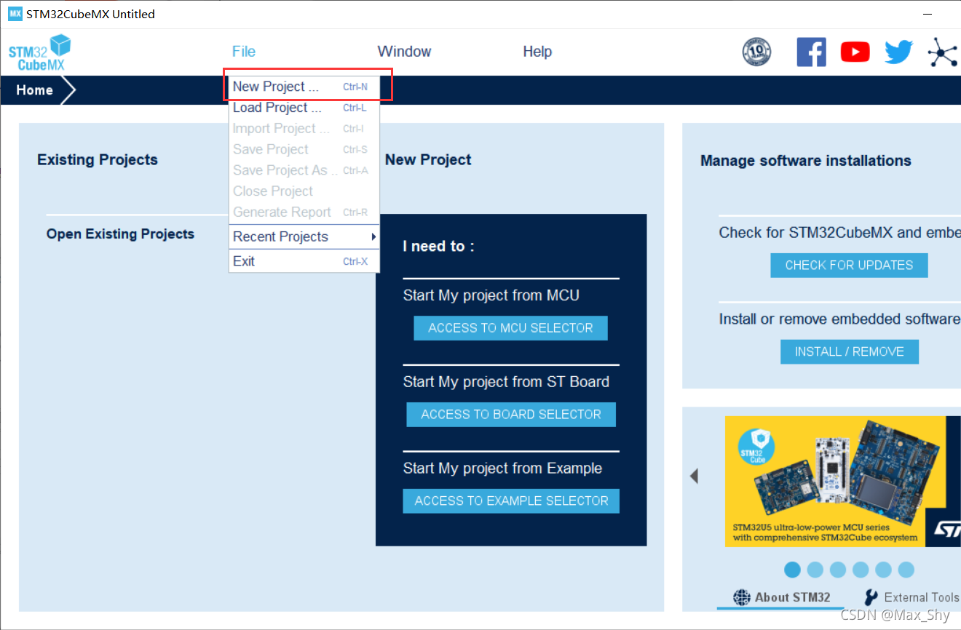Click Generate Report menu entry
Screen dimensions: 961x630
304,212
